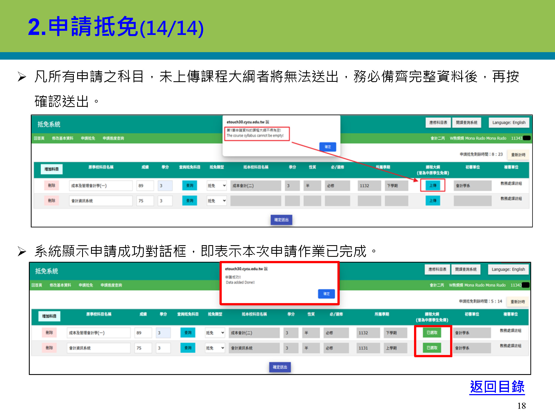Click credits field beside score 89, lower screenshot
555x416 pixels.
pos(163,333)
